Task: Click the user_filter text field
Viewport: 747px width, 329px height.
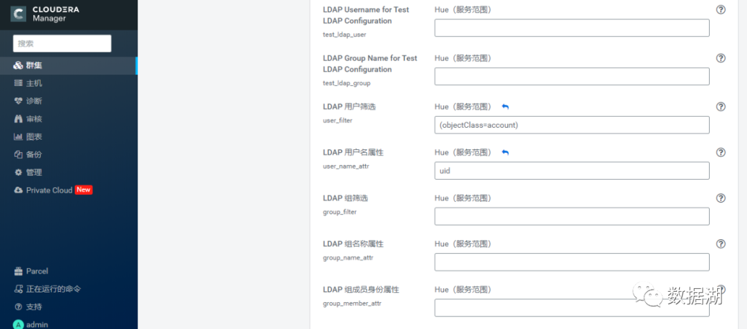Action: point(571,125)
